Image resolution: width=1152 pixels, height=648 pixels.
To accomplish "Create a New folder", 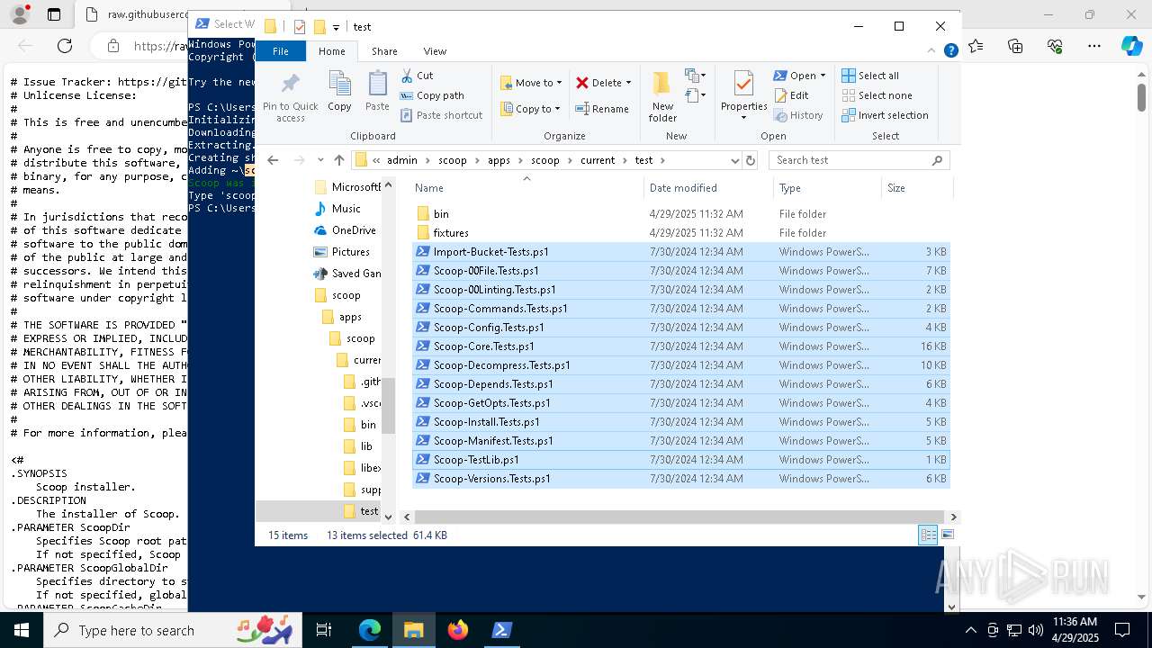I will click(x=662, y=96).
